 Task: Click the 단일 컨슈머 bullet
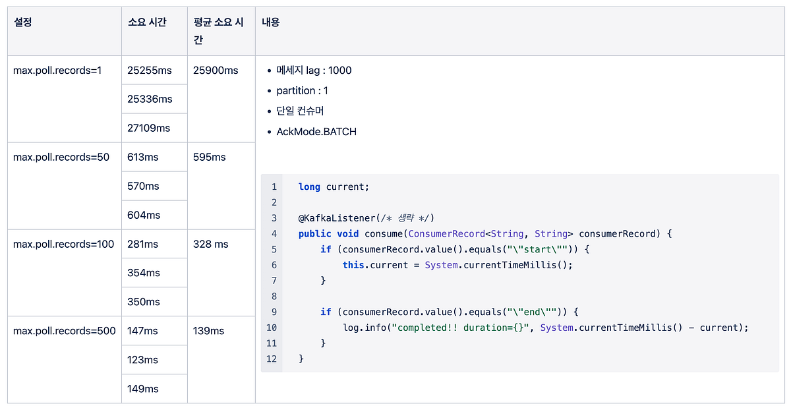tap(300, 111)
